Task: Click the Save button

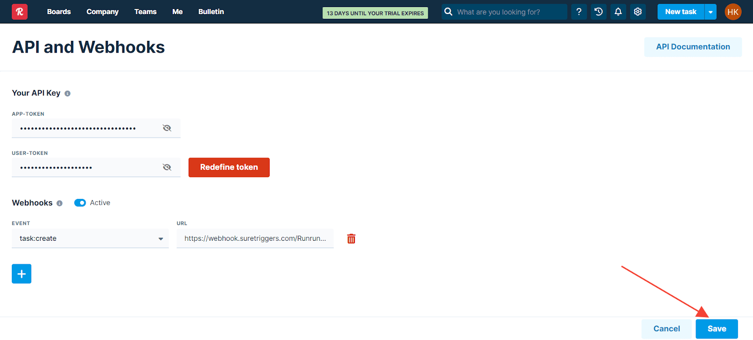Action: [717, 329]
